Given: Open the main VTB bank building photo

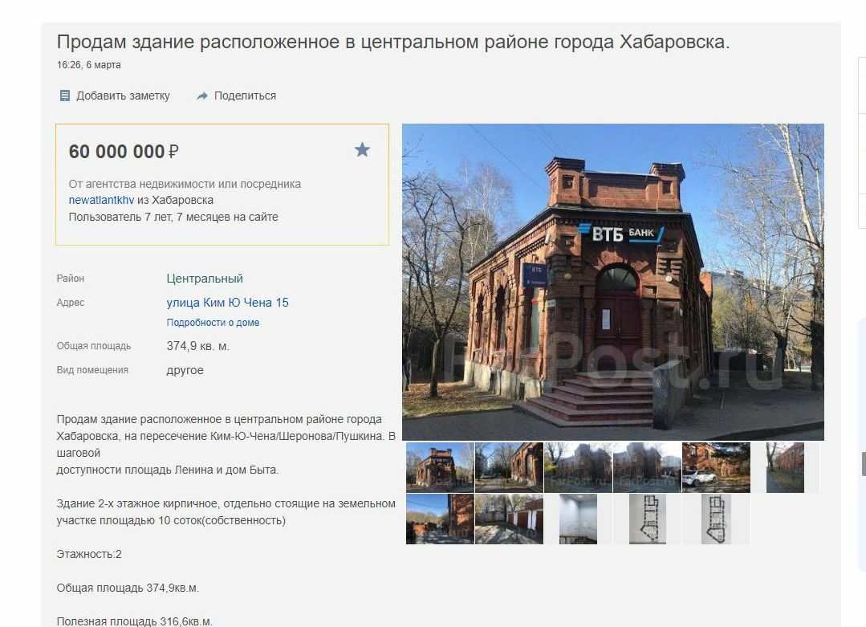Looking at the screenshot, I should click(x=613, y=282).
